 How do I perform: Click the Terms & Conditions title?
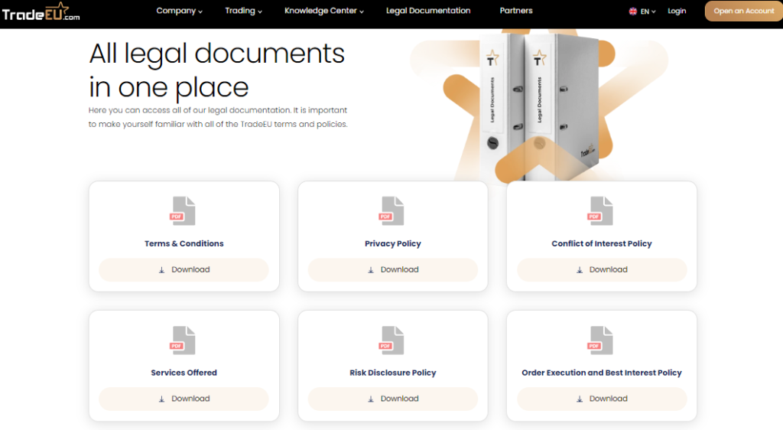184,244
